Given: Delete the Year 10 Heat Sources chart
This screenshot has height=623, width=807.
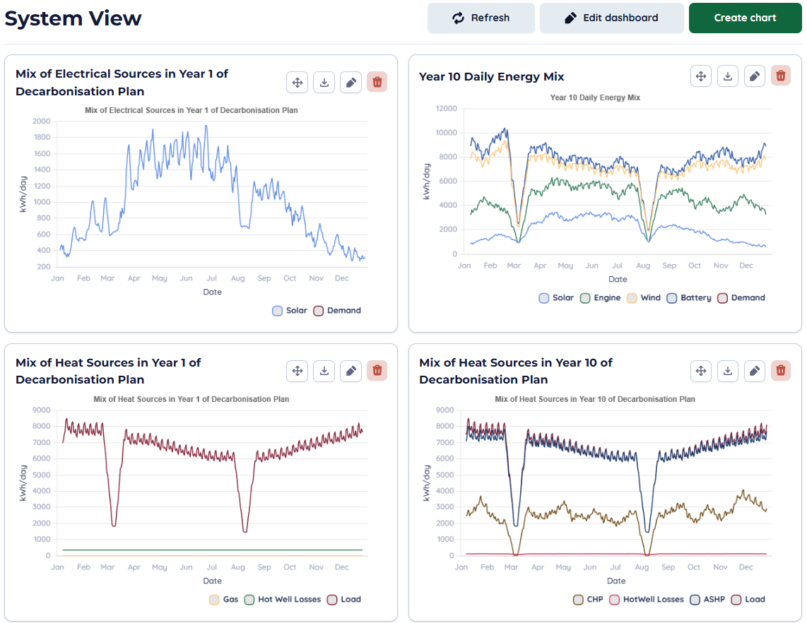Looking at the screenshot, I should tap(781, 371).
